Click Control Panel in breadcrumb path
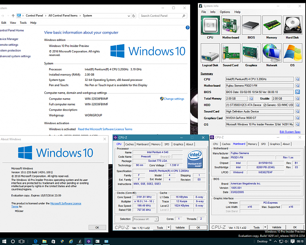The height and width of the screenshot is (245, 306). coord(34,16)
